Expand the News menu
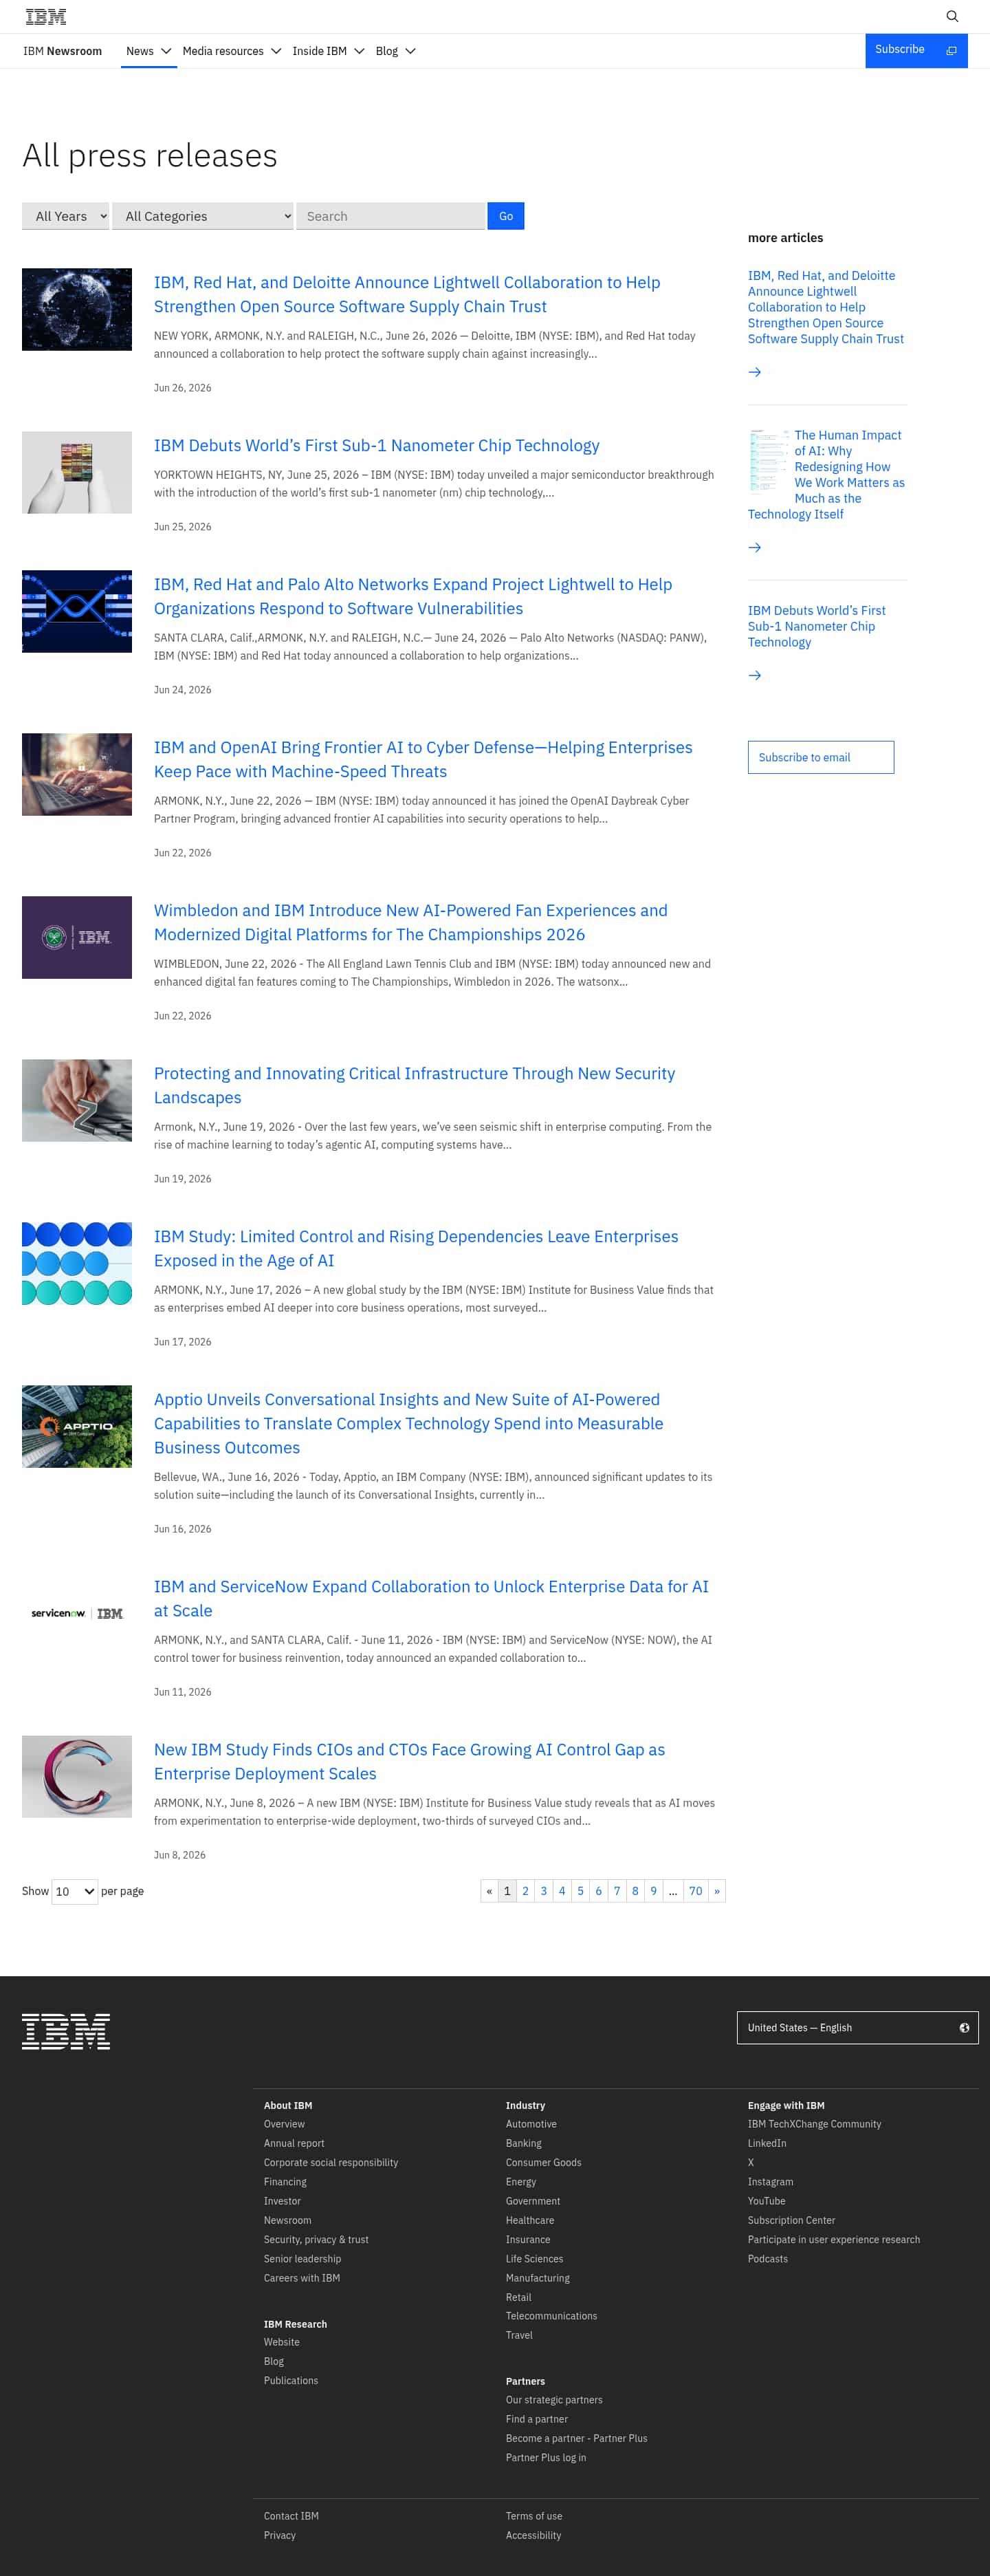Image resolution: width=990 pixels, height=2576 pixels. click(149, 51)
